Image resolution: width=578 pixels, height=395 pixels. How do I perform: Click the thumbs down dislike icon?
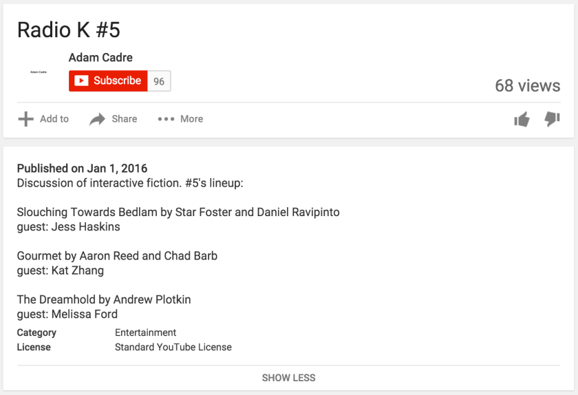pyautogui.click(x=552, y=119)
